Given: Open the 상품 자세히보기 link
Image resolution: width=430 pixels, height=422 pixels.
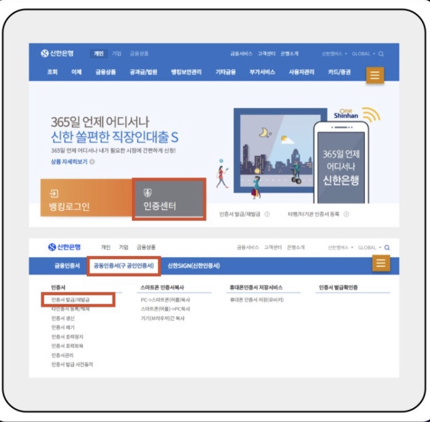Looking at the screenshot, I should (69, 162).
